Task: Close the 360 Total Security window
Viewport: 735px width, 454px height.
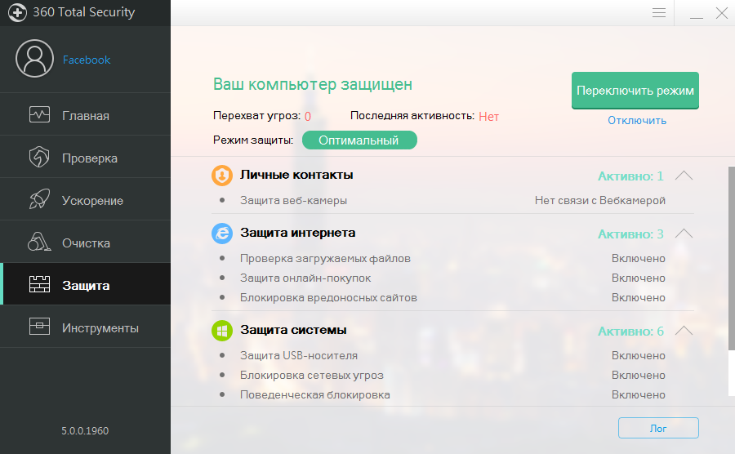Action: (x=722, y=12)
